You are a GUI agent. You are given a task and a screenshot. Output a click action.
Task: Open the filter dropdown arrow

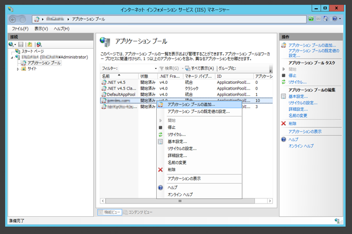coord(156,68)
